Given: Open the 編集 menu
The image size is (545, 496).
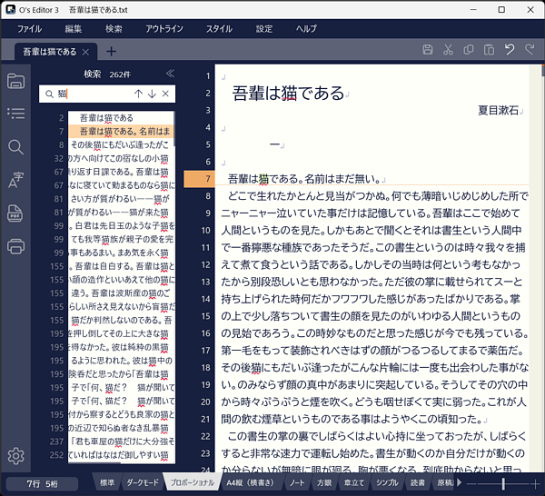Looking at the screenshot, I should [74, 29].
